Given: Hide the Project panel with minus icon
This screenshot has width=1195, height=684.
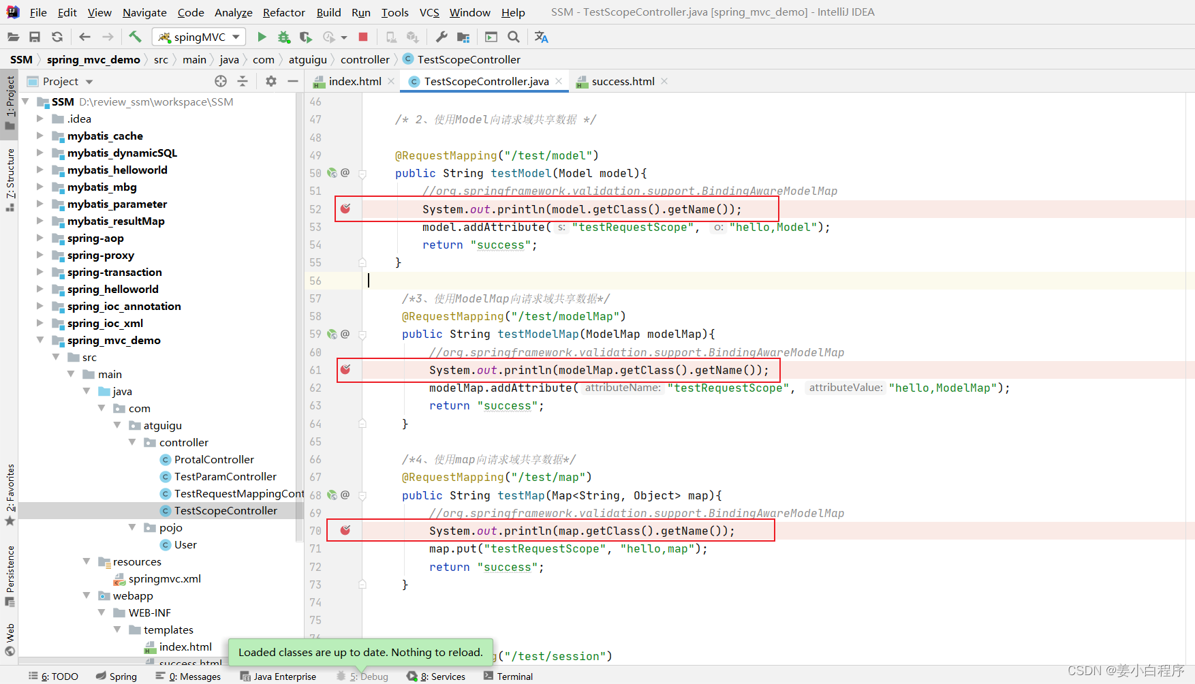Looking at the screenshot, I should [x=293, y=81].
